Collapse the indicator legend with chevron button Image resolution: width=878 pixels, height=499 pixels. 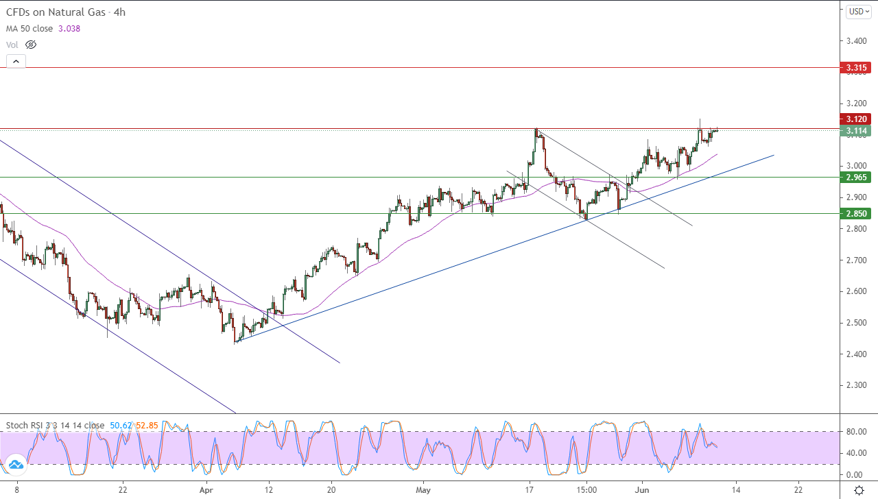coord(16,61)
